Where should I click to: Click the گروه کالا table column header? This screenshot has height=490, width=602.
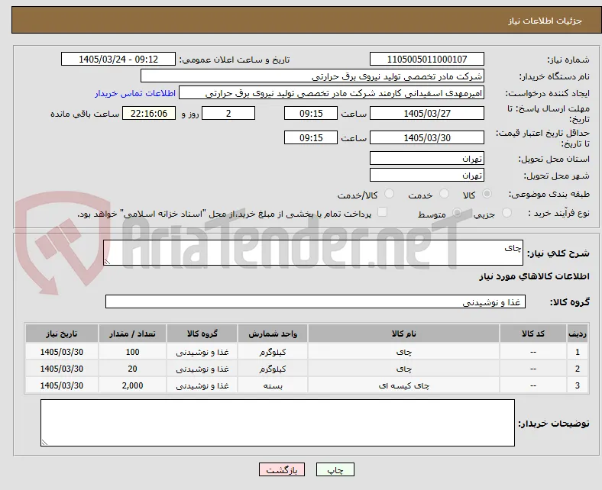tap(202, 334)
